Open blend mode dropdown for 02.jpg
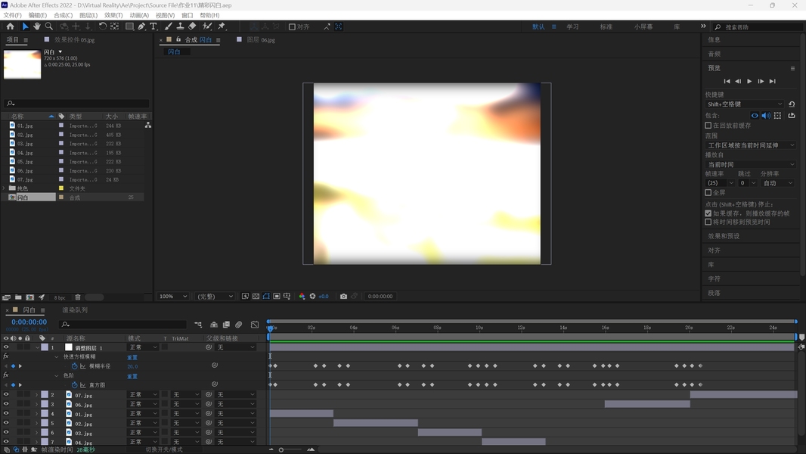This screenshot has height=454, width=806. [x=143, y=424]
